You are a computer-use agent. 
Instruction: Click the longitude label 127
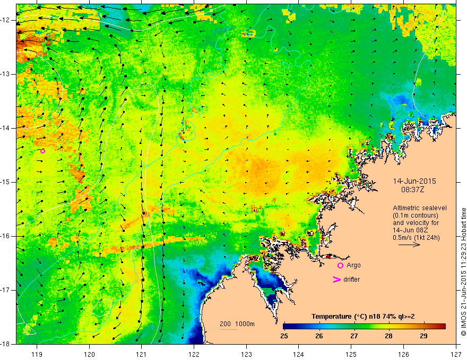tap(456, 354)
